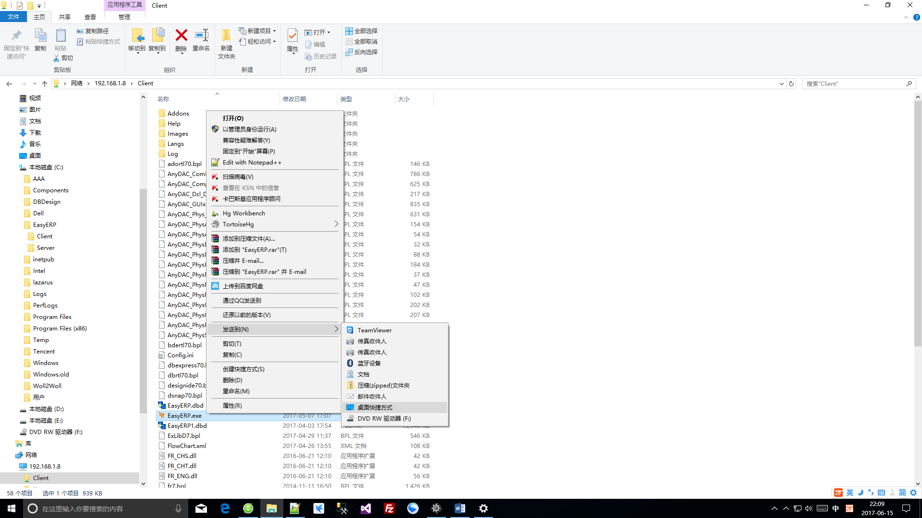The width and height of the screenshot is (922, 518).
Task: Click Select none in the ribbon
Action: 362,42
